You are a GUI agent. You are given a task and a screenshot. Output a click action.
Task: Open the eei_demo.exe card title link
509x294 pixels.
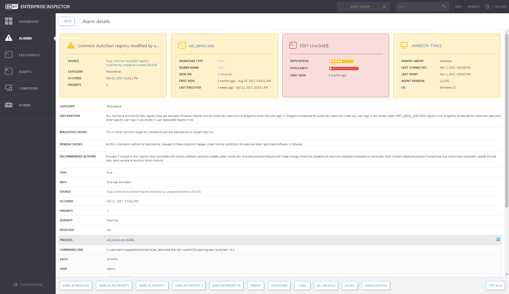click(201, 46)
